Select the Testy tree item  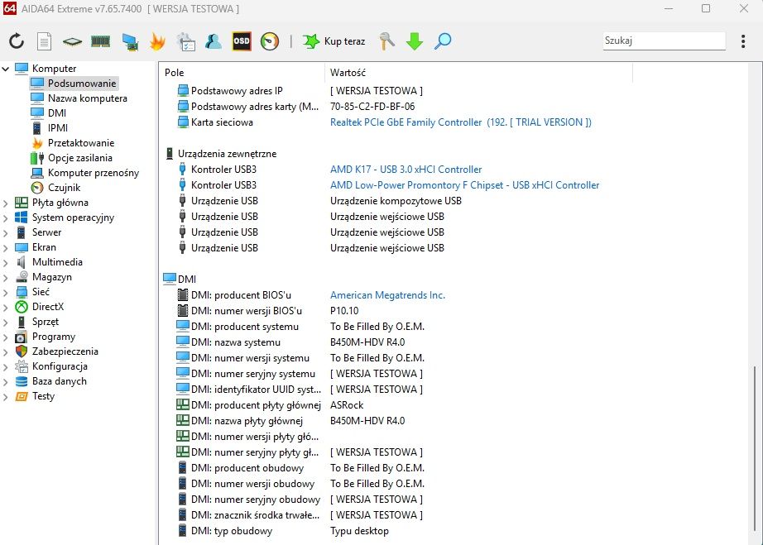point(43,396)
